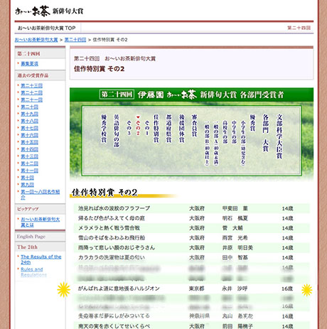Click 東京都 in the ハルジオン haiku row
This screenshot has width=327, height=329.
click(197, 288)
